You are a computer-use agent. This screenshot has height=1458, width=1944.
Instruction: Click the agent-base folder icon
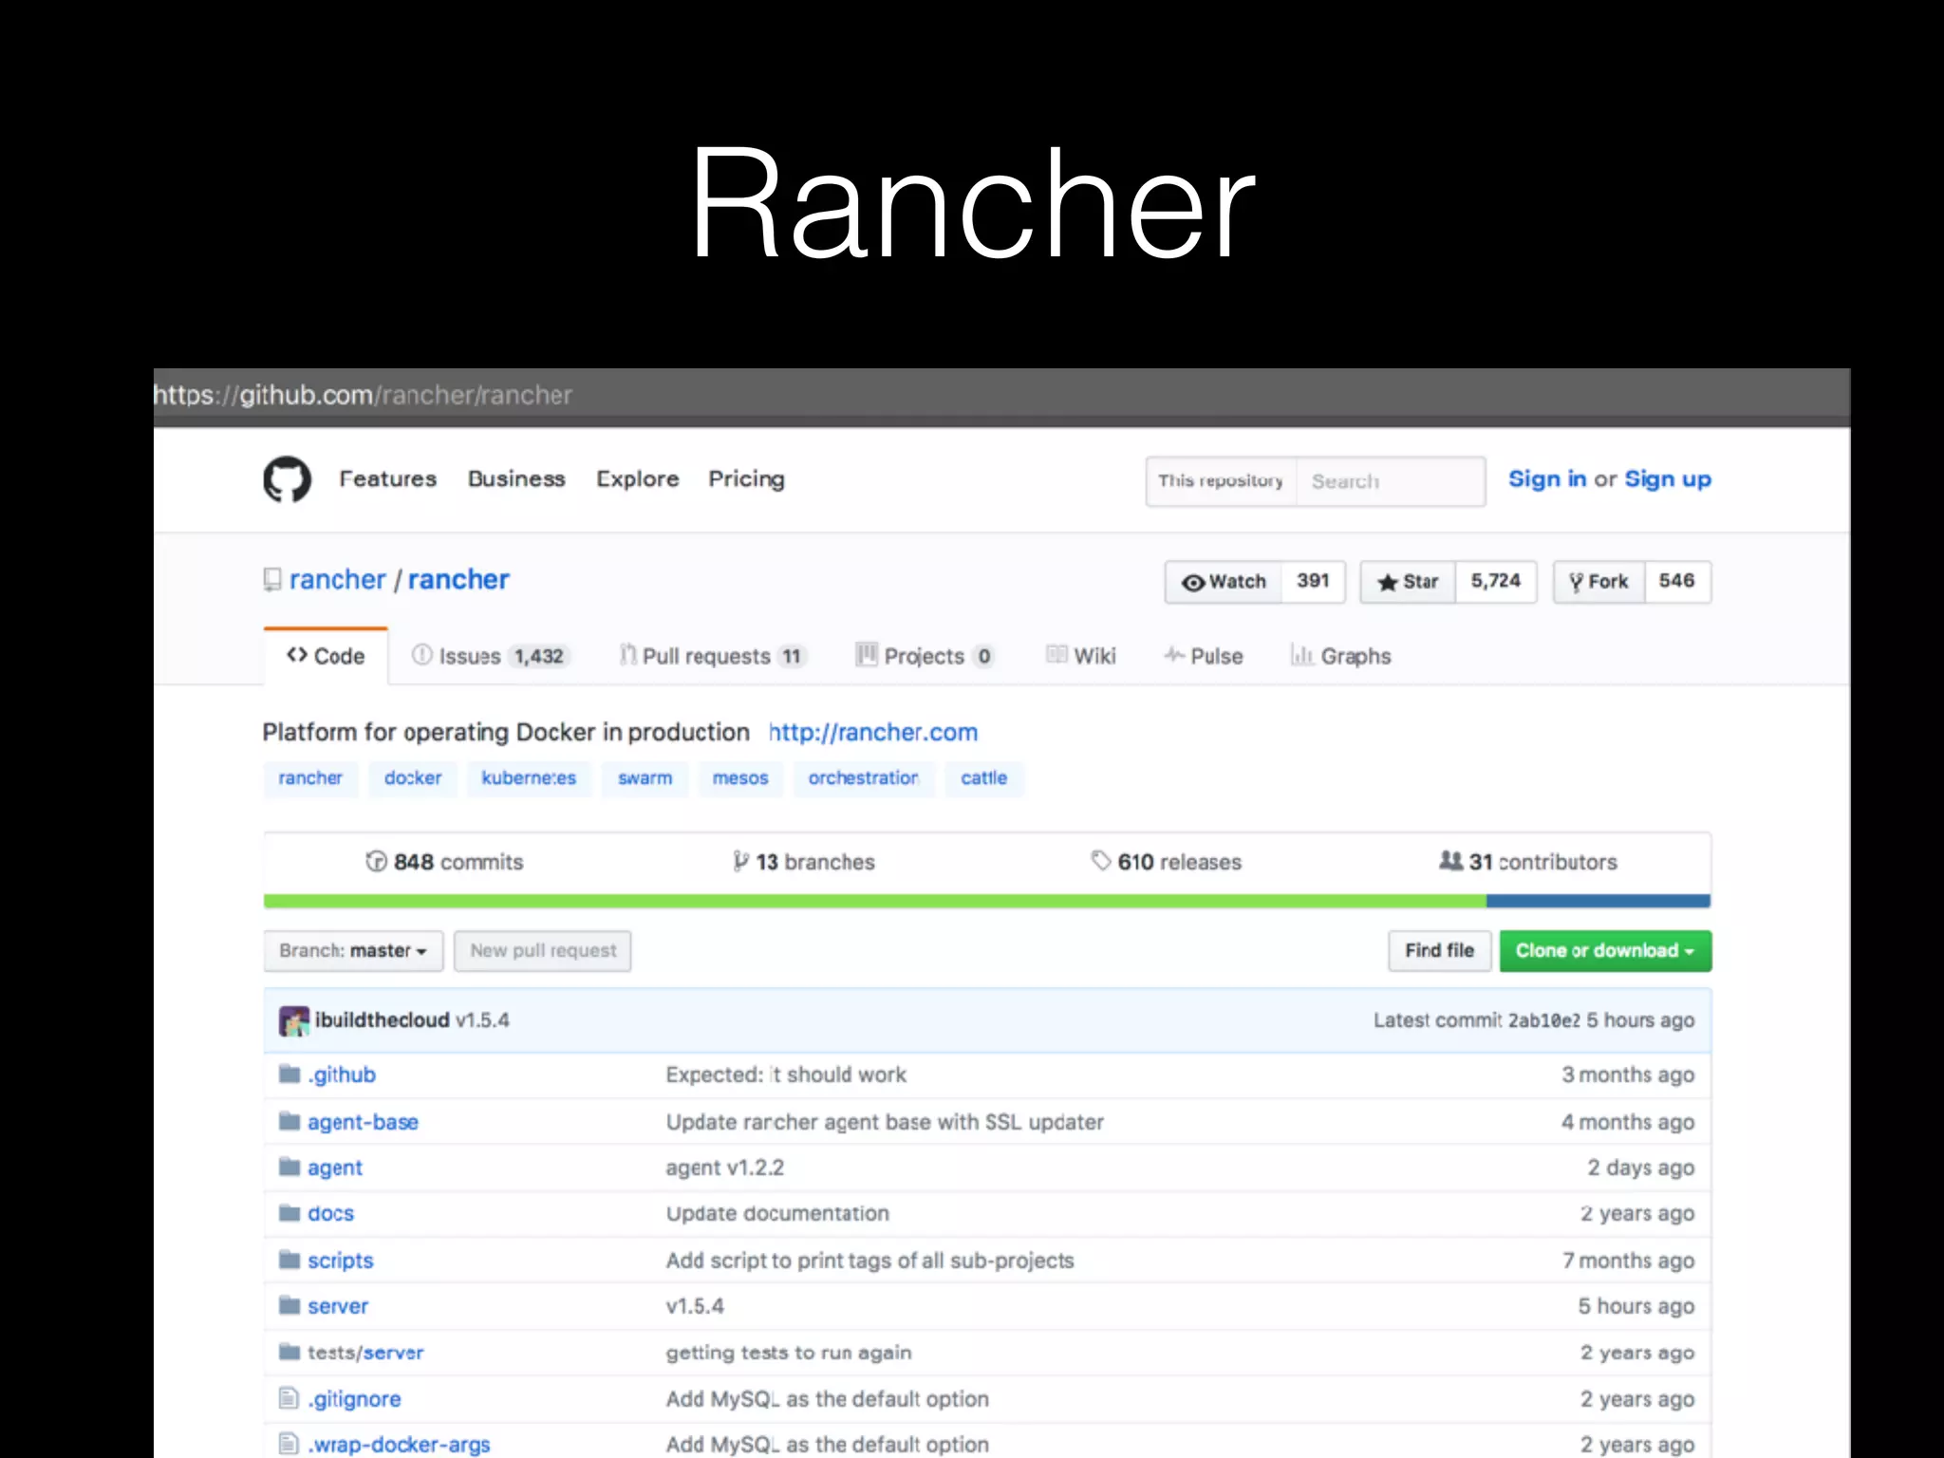[x=290, y=1121]
